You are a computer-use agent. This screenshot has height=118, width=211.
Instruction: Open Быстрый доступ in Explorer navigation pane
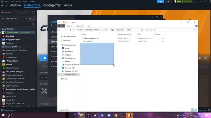[70, 36]
